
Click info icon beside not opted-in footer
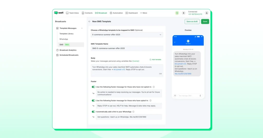click(x=154, y=87)
